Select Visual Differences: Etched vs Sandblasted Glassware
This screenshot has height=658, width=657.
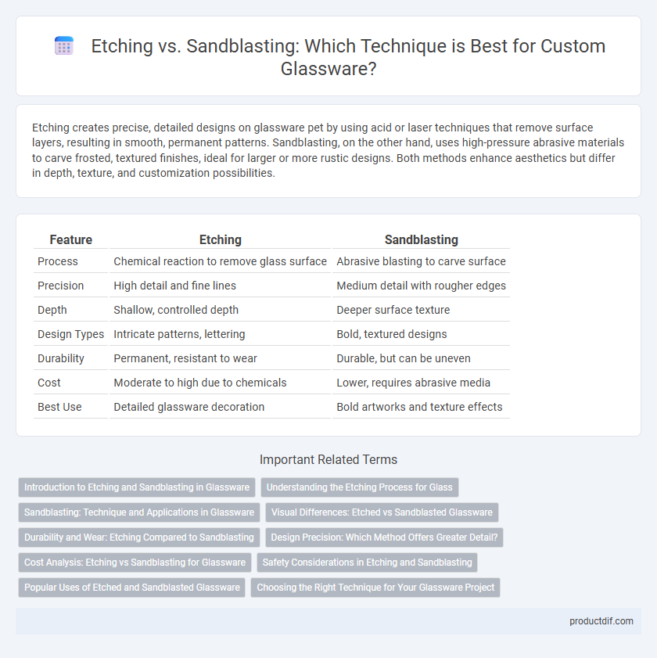382,512
